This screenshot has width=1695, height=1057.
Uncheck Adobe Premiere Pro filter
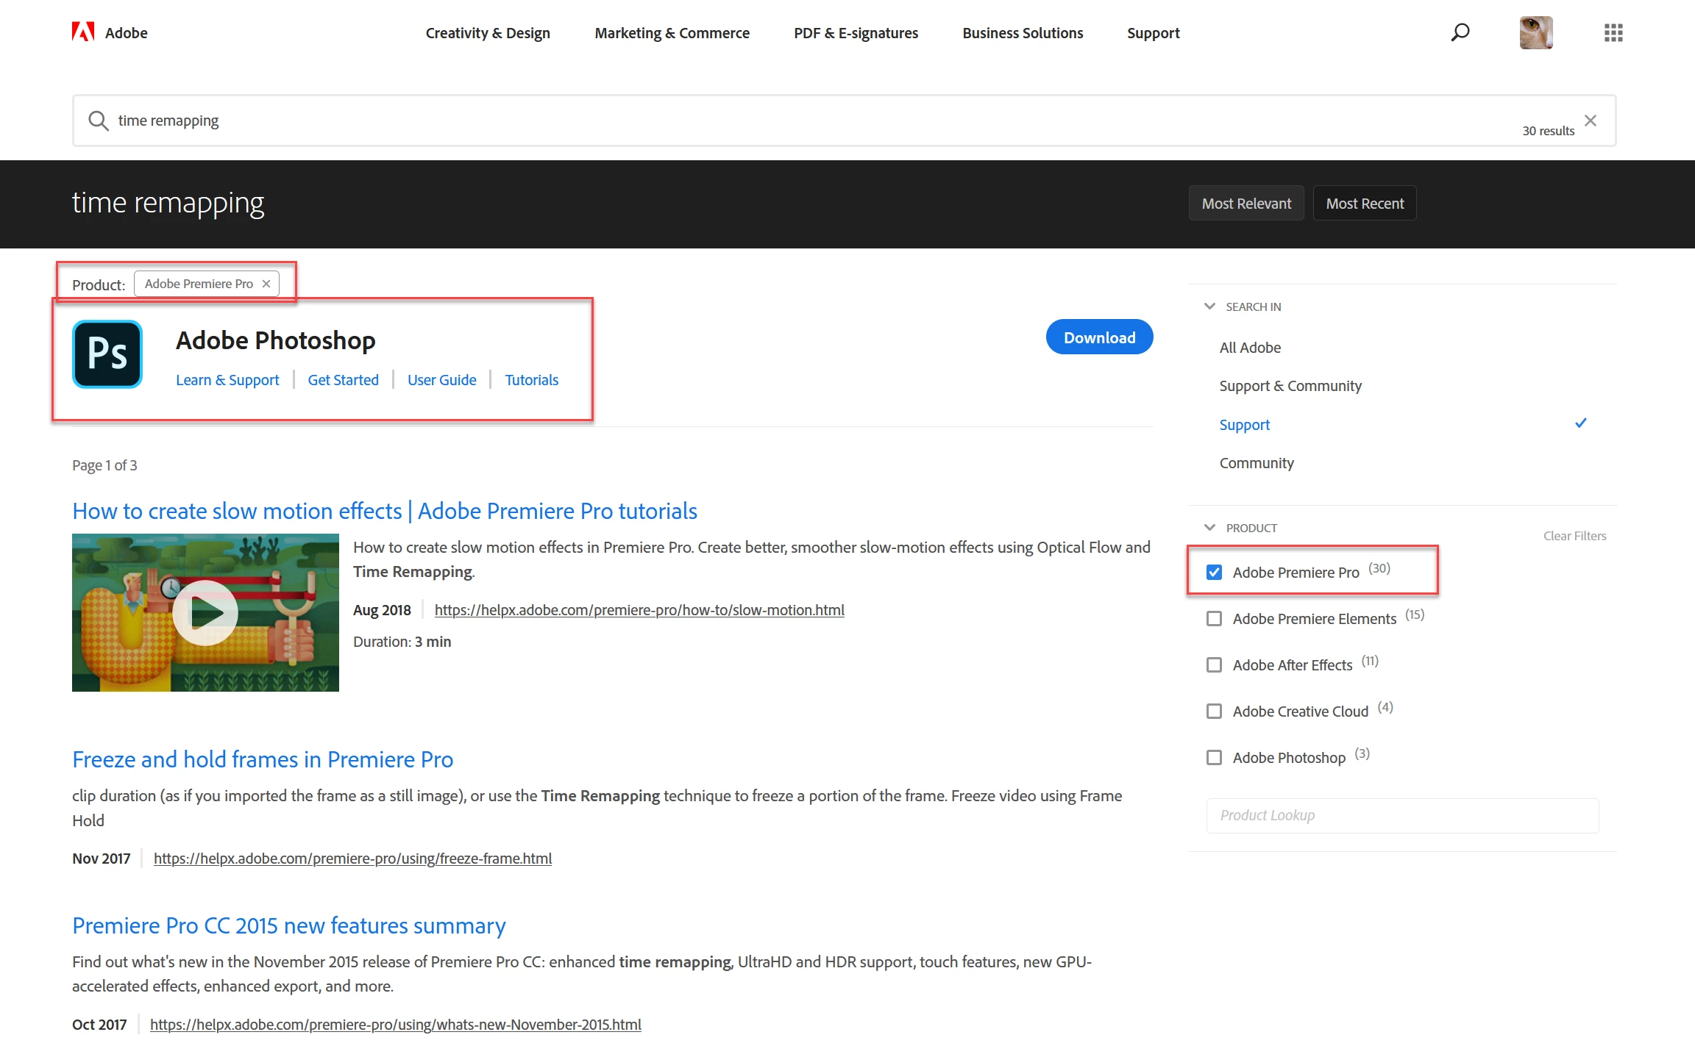pos(1214,572)
